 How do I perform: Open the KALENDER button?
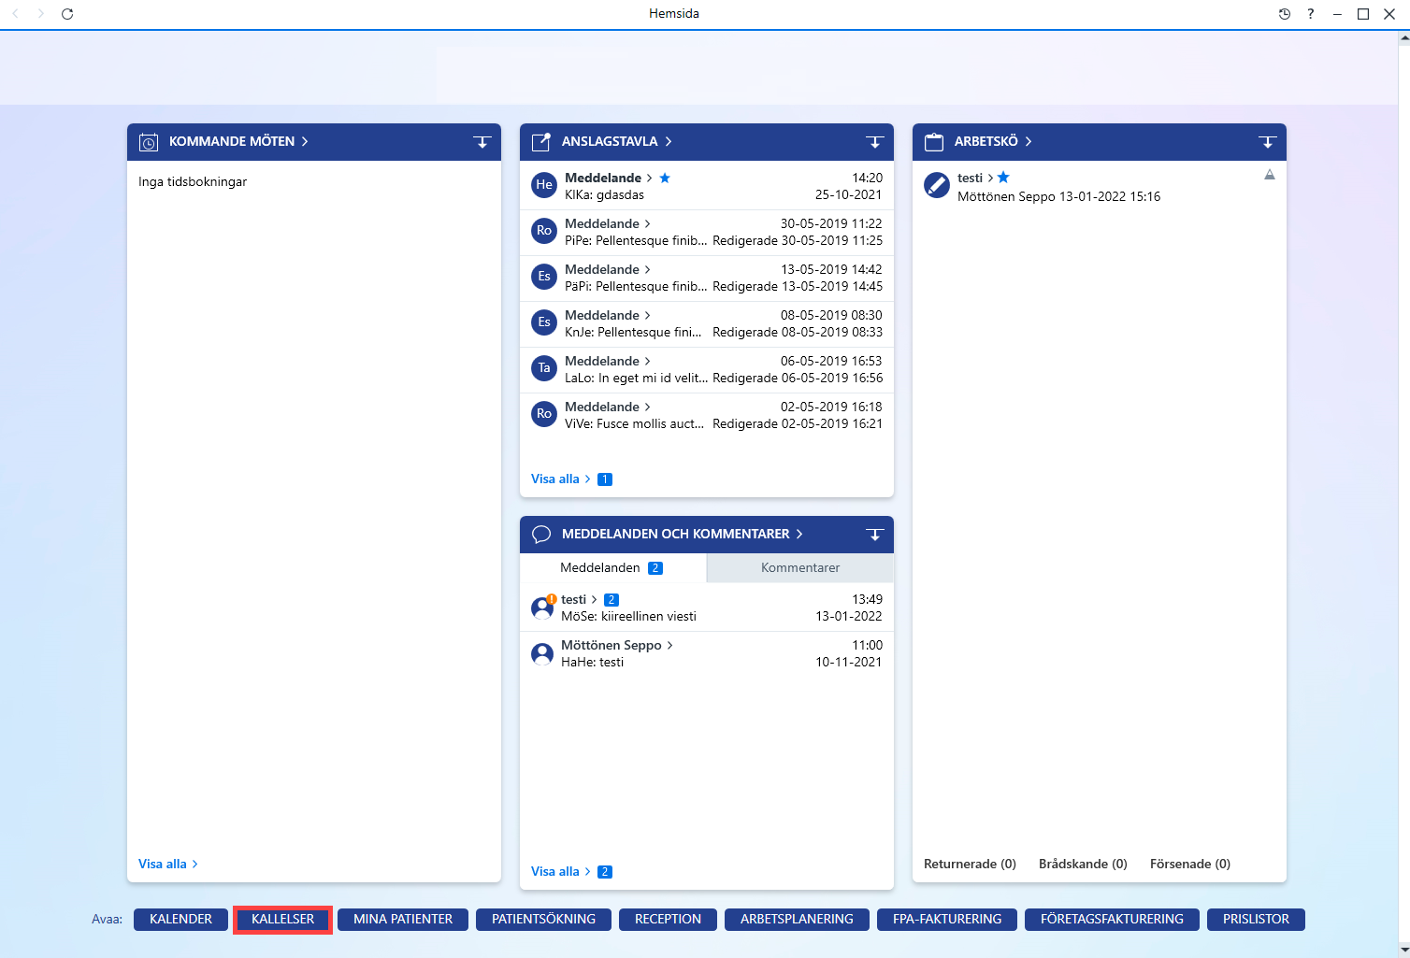pos(180,920)
